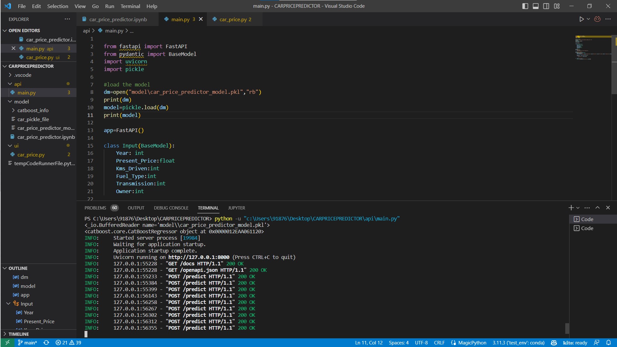Click the editor minimap thumbnail
Viewport: 617px width, 347px height.
coord(592,48)
